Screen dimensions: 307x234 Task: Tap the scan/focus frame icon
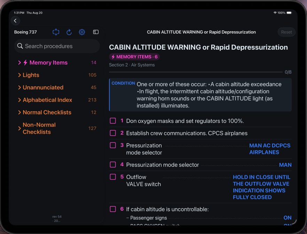56,32
